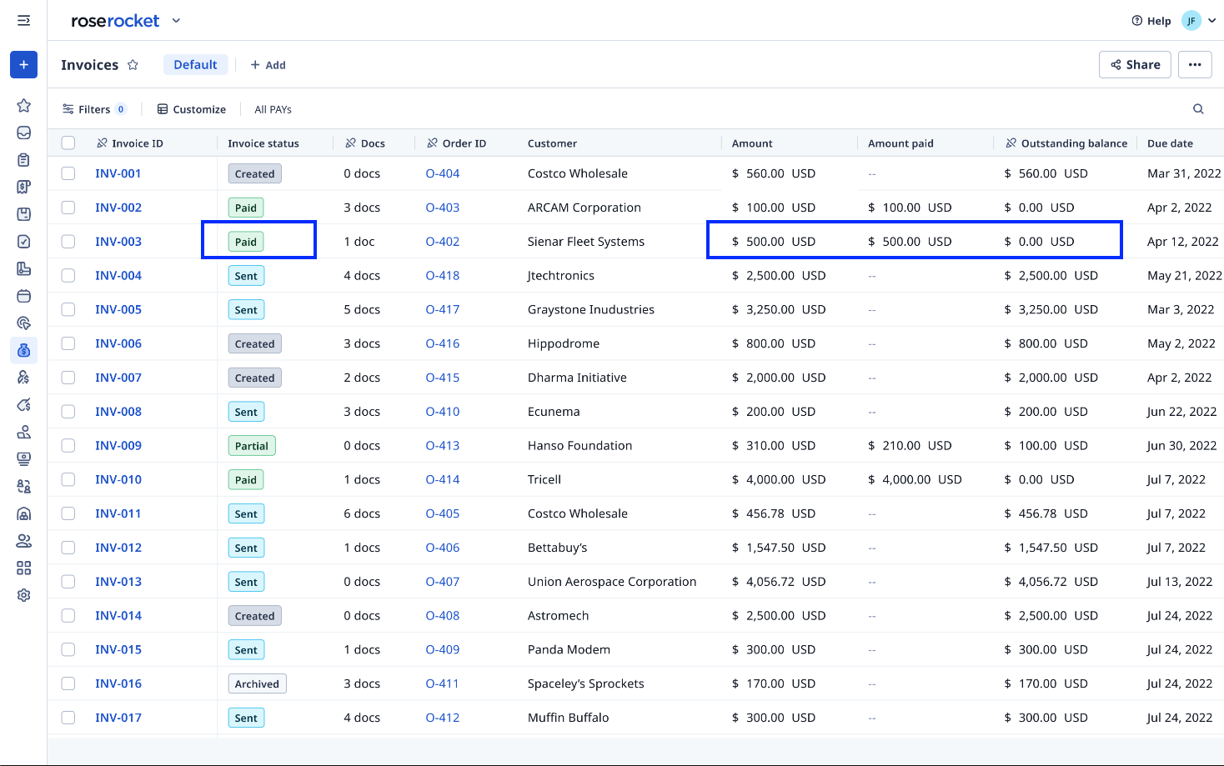Open the Filters panel
The width and height of the screenshot is (1224, 766).
[x=94, y=109]
